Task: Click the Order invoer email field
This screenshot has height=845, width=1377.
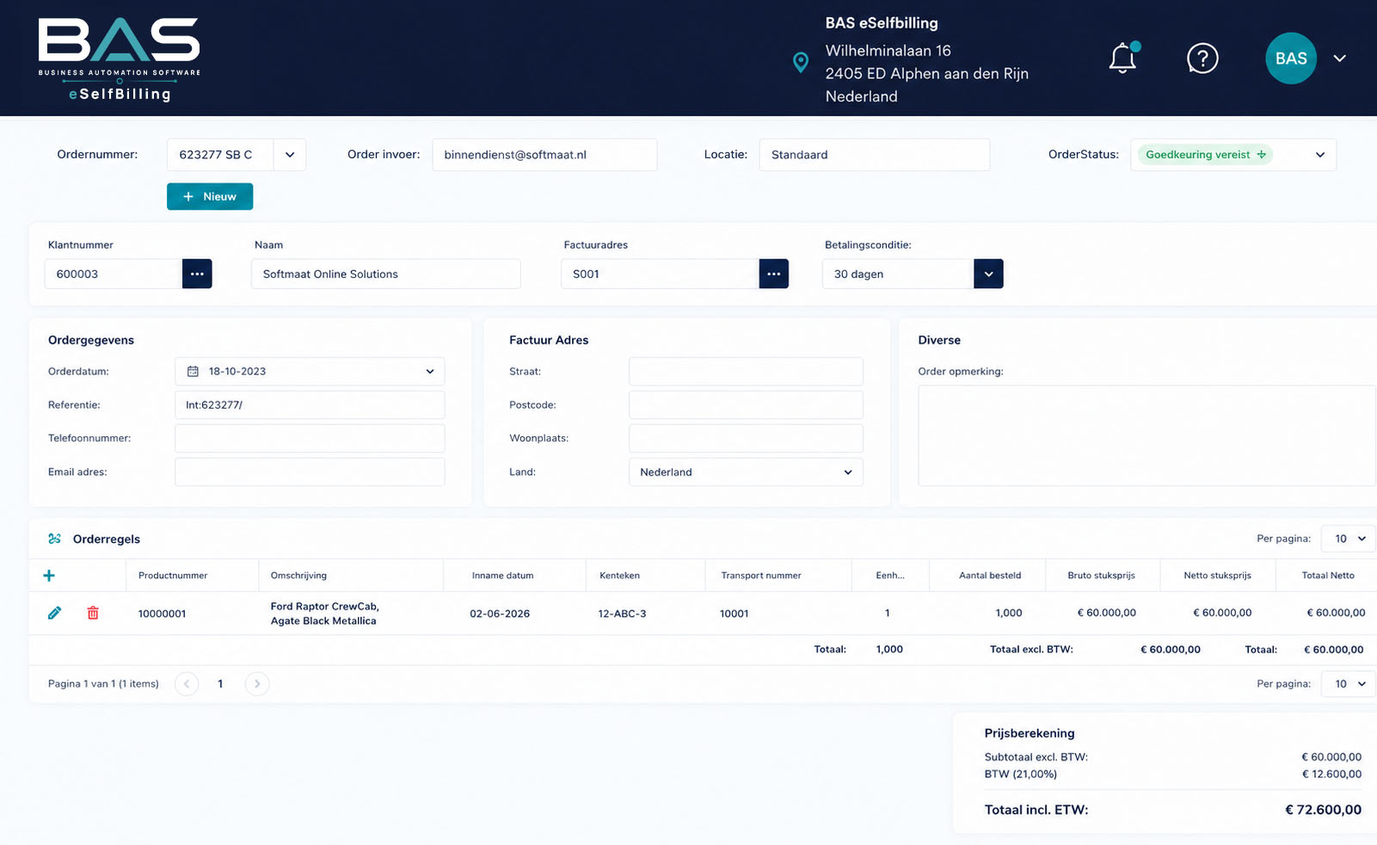Action: pos(544,155)
